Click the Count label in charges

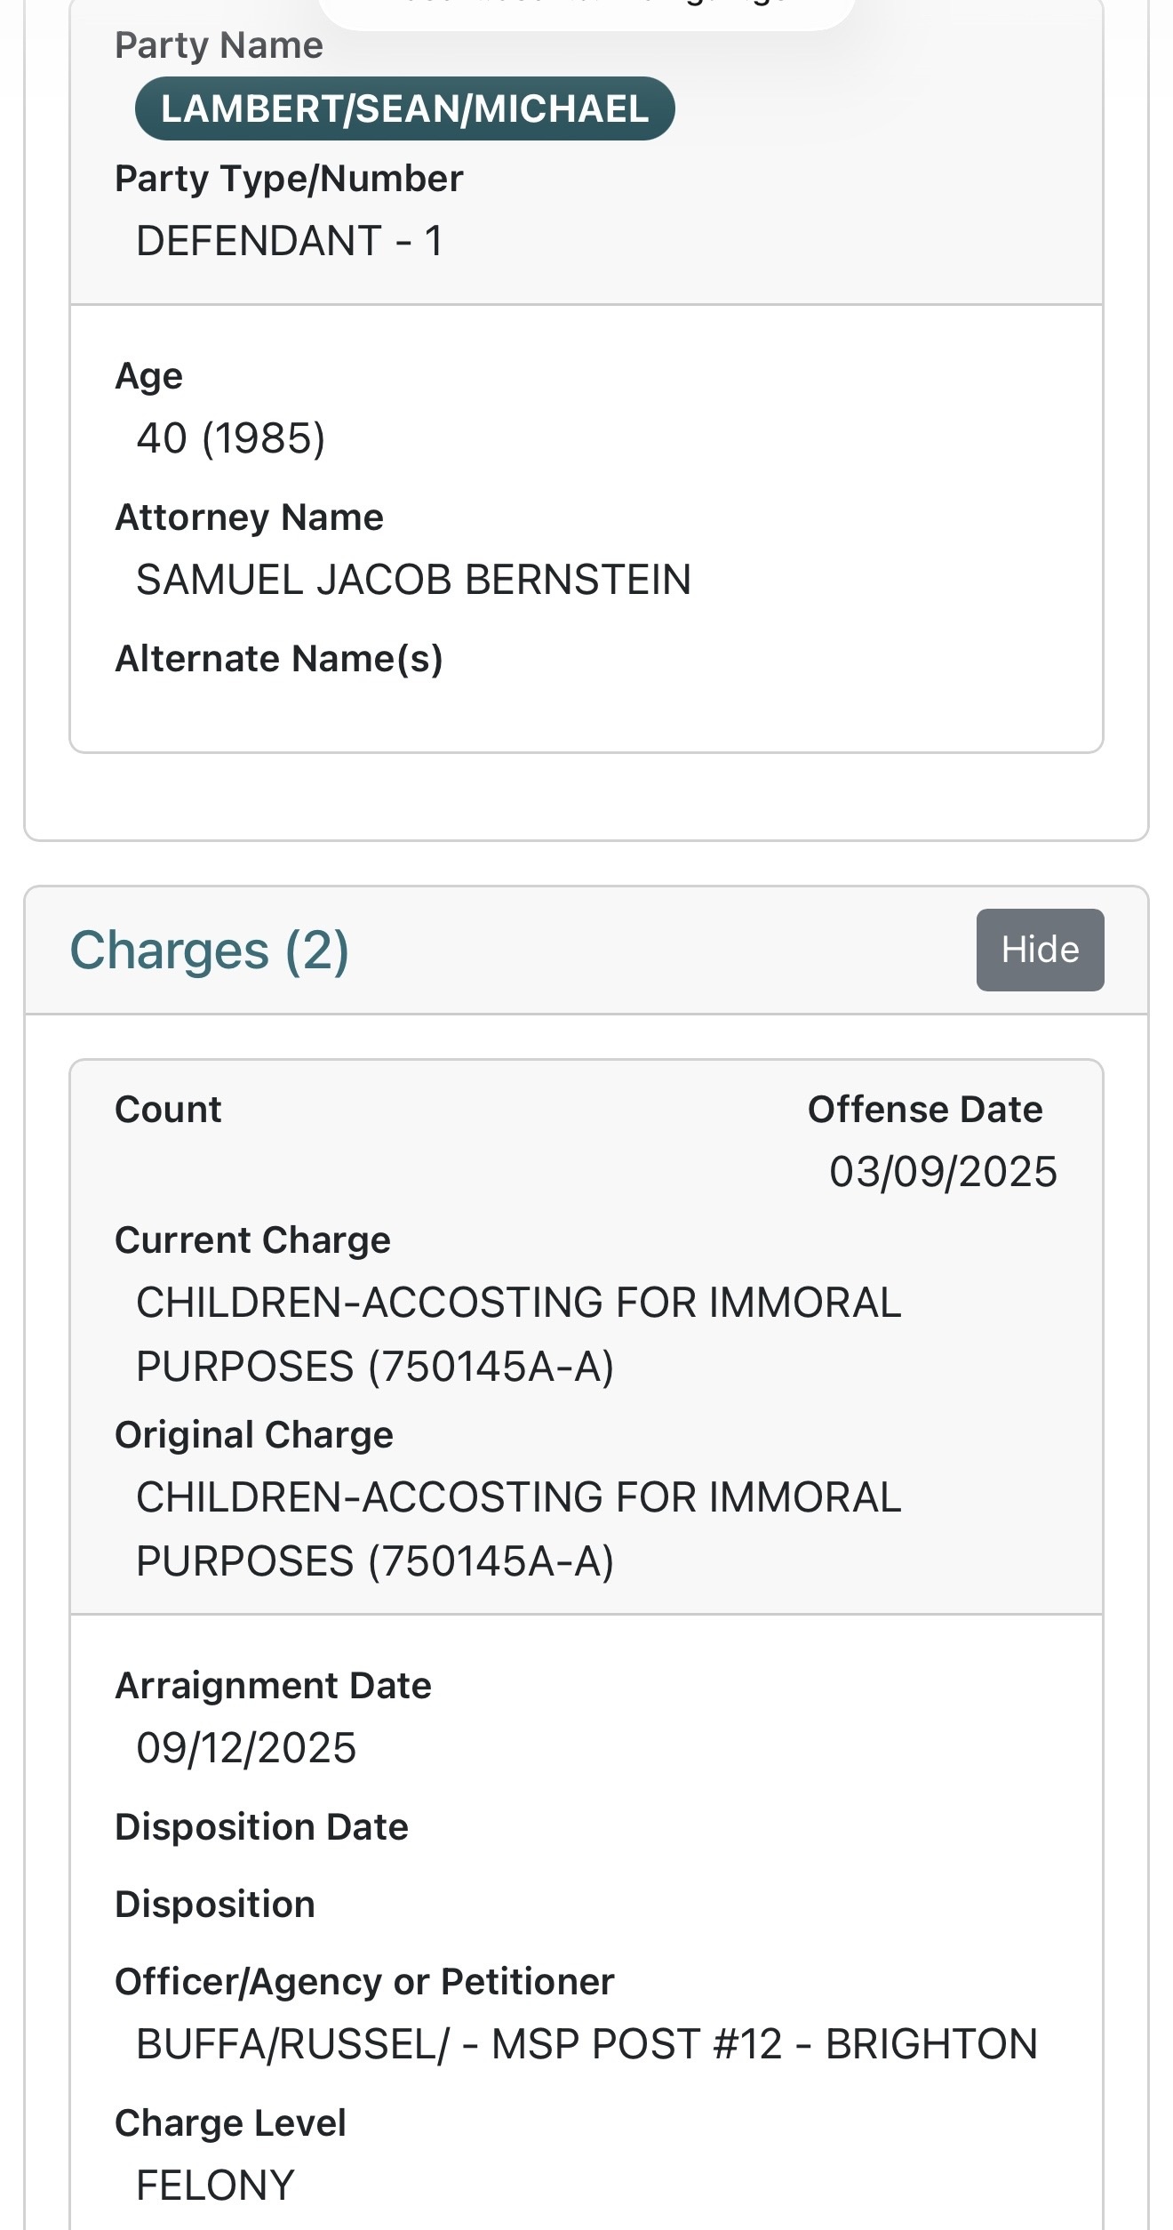pyautogui.click(x=168, y=1110)
